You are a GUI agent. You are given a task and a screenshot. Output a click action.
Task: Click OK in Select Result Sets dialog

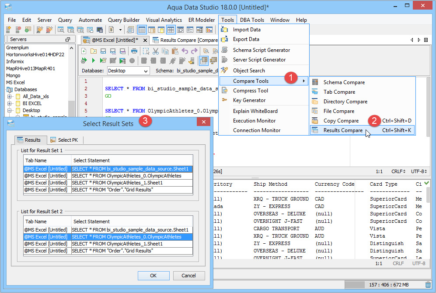(x=153, y=276)
